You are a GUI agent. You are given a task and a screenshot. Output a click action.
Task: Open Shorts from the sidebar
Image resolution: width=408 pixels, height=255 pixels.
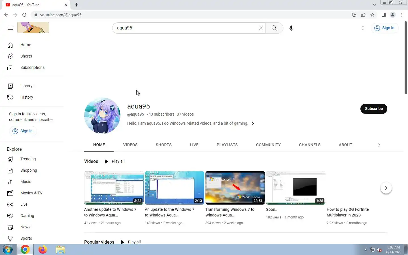(32, 56)
